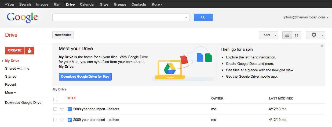Check the second document's checkbox
This screenshot has width=332, height=127.
(55, 120)
